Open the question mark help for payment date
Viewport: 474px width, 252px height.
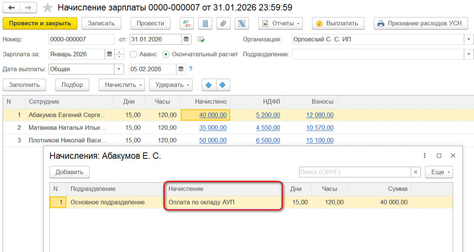click(190, 69)
